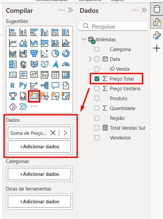Select the globe map visual
The image size is (163, 219).
[23, 64]
